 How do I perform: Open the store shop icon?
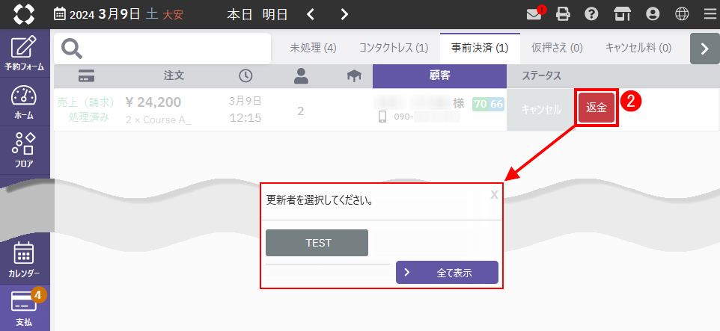click(620, 13)
